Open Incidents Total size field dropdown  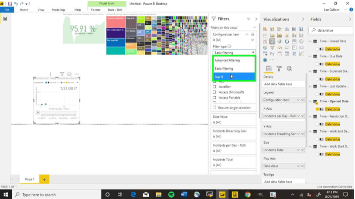[x=298, y=150]
